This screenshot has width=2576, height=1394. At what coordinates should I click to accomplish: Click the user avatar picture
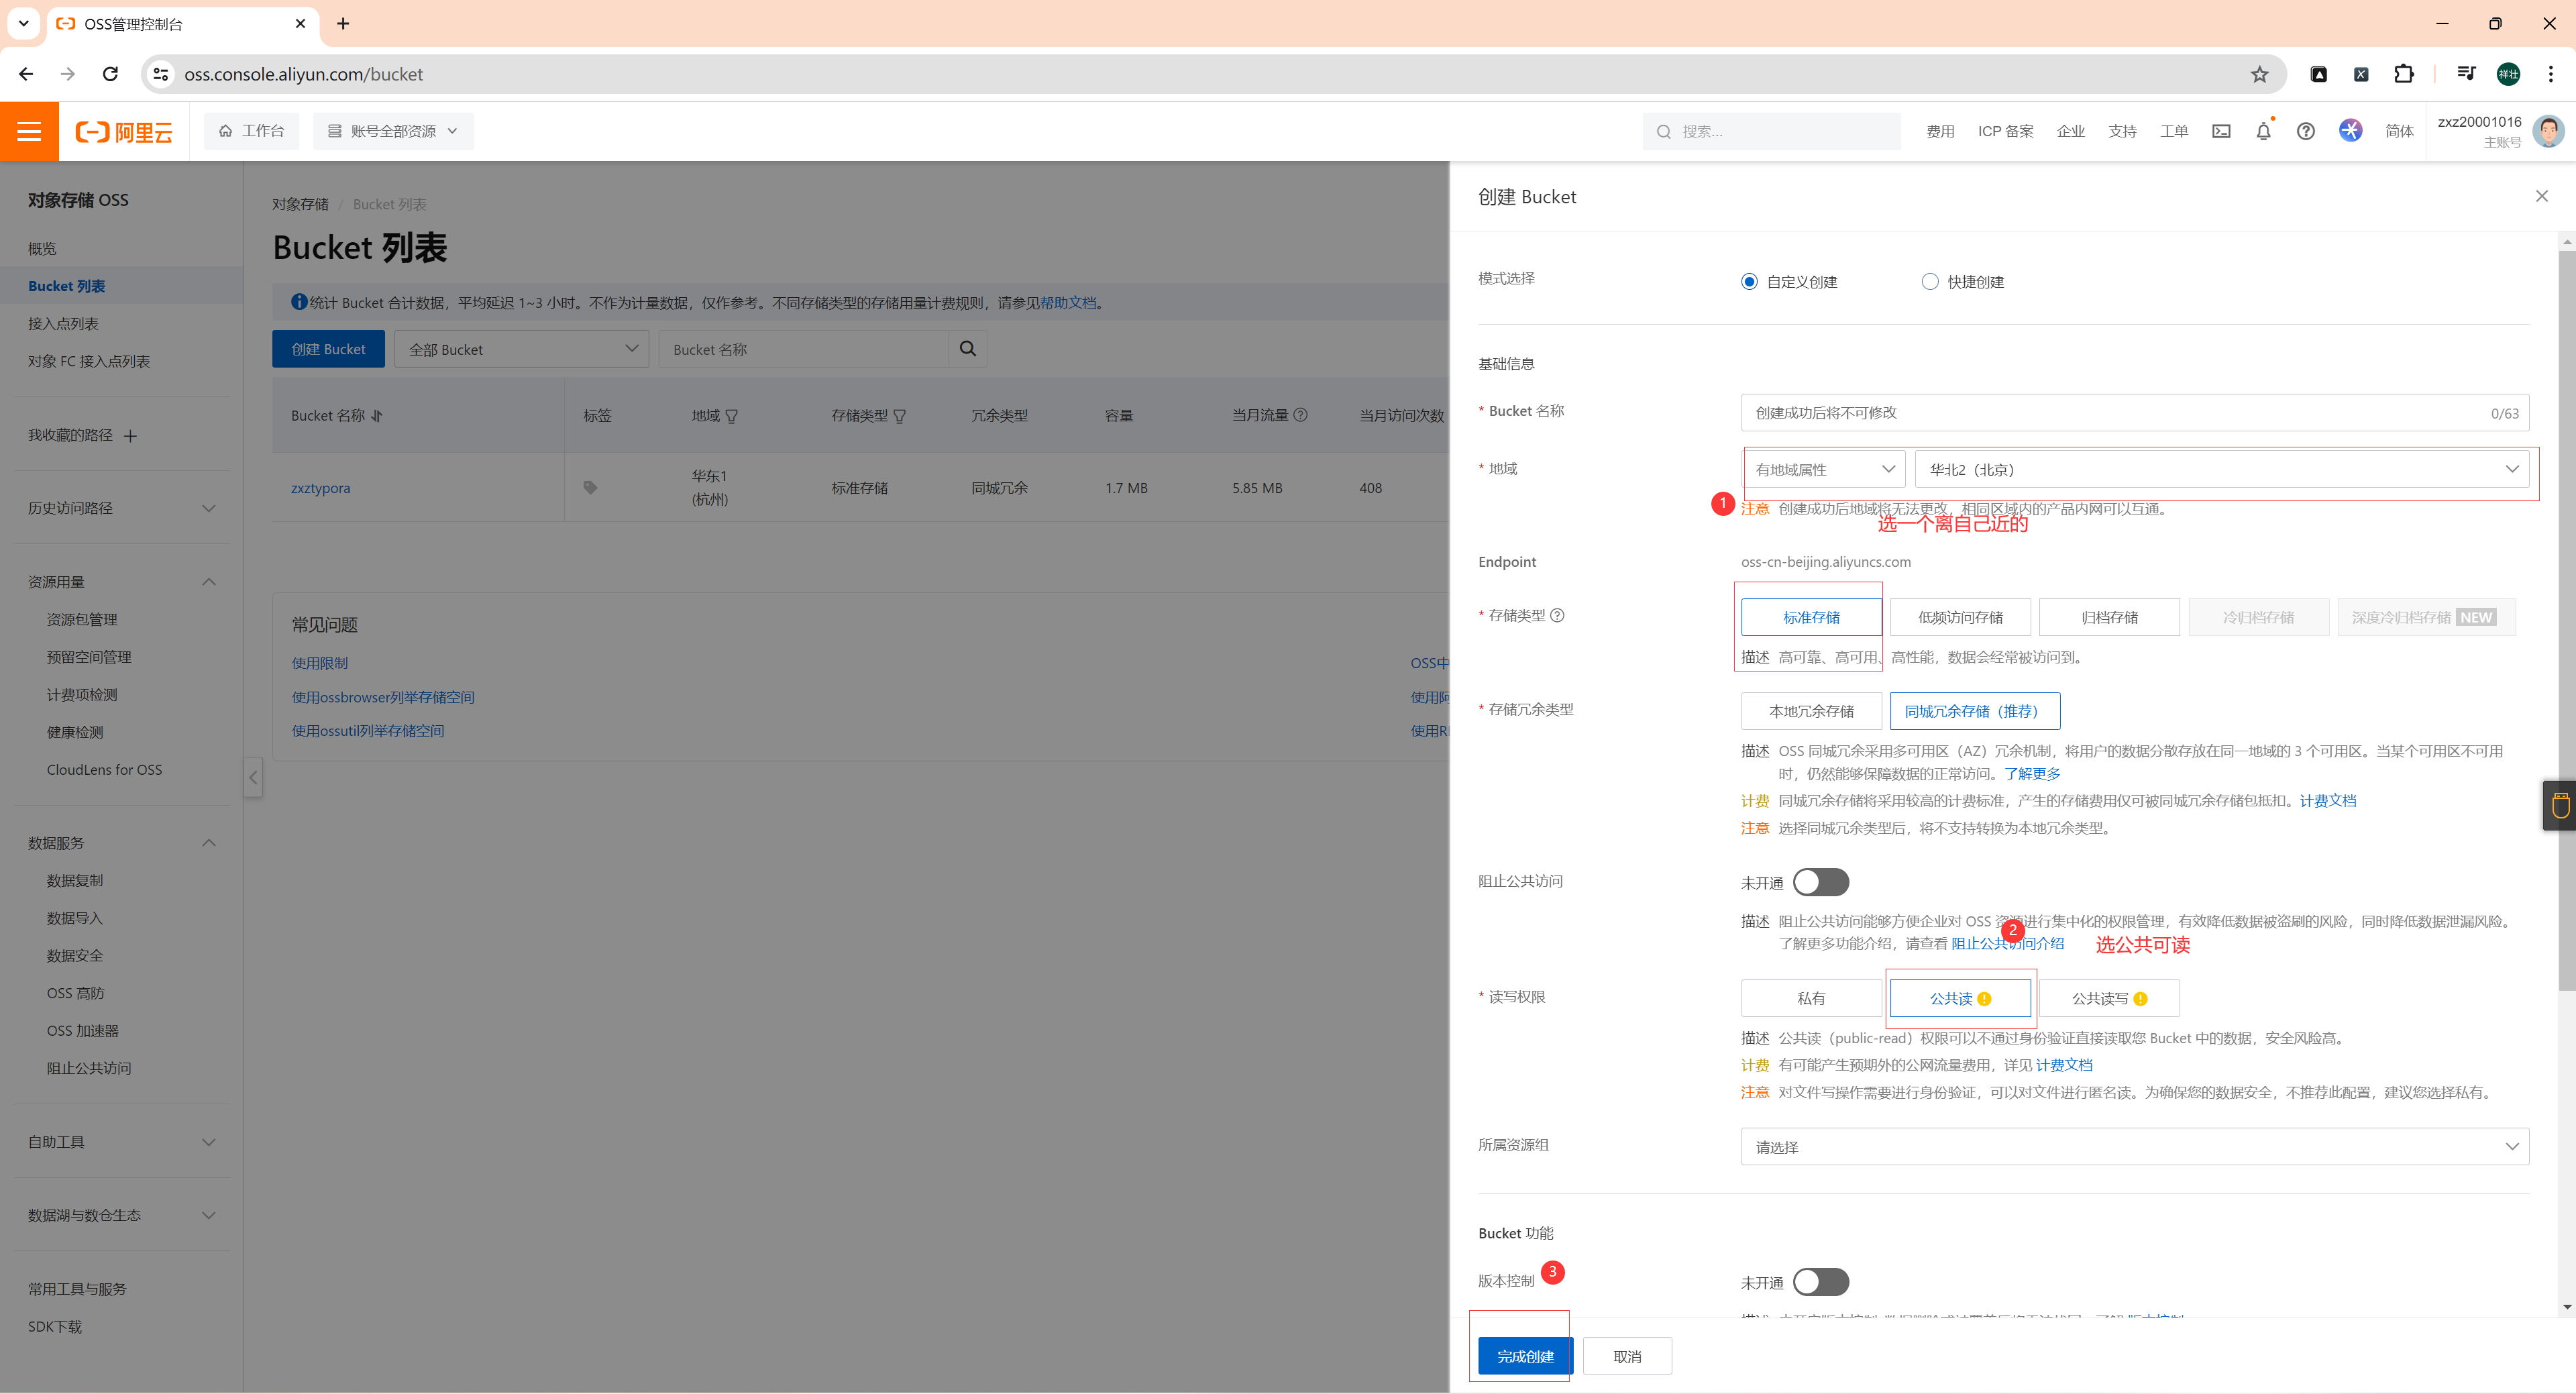click(x=2548, y=131)
